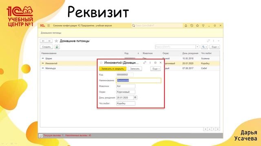Click Записать и закрыть button
The width and height of the screenshot is (261, 146).
tap(113, 69)
